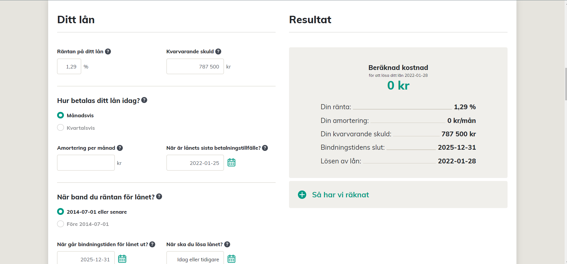Choose Kvartalsvis payment frequency
This screenshot has height=264, width=567.
(x=61, y=128)
